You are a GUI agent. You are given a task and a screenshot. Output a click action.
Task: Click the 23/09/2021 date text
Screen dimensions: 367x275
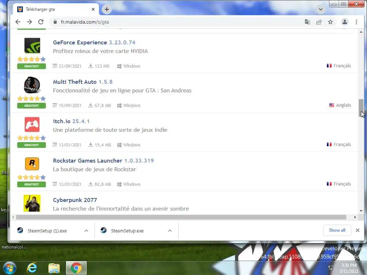point(70,66)
